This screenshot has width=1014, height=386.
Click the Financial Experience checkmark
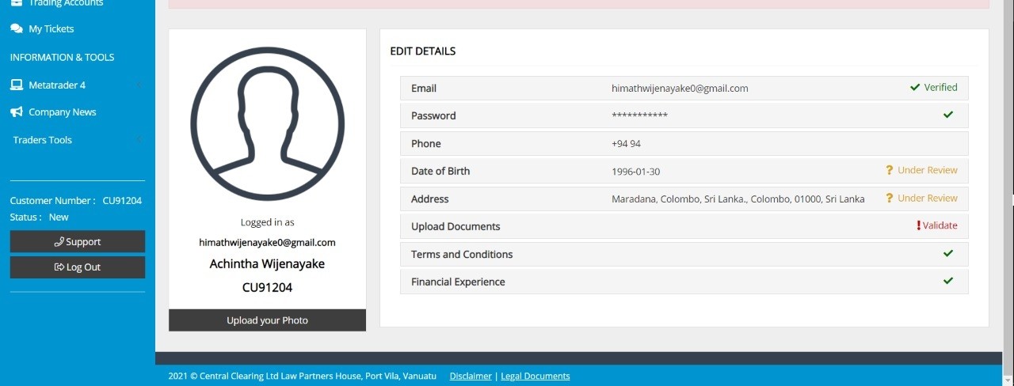pyautogui.click(x=948, y=281)
